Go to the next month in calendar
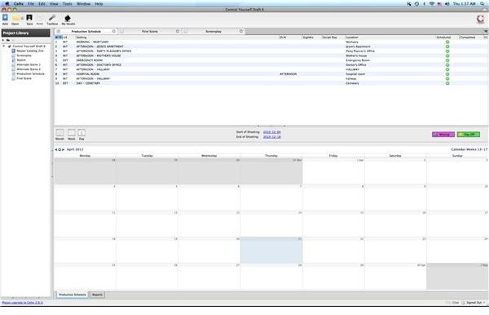 coord(64,149)
